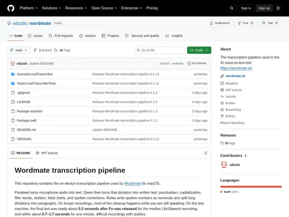Open README outline list icon
Screen dimensions: 289x217
pyautogui.click(x=205, y=153)
